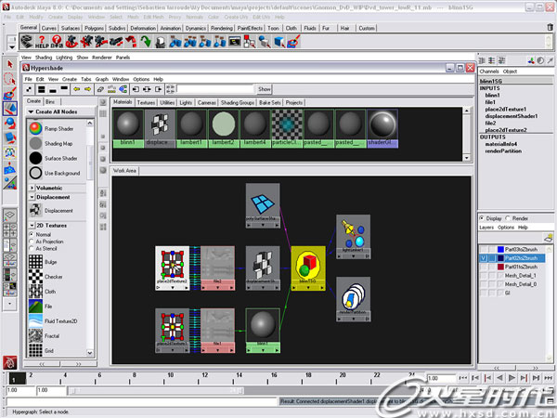Switch to the Bins tab
The width and height of the screenshot is (557, 418).
(50, 101)
